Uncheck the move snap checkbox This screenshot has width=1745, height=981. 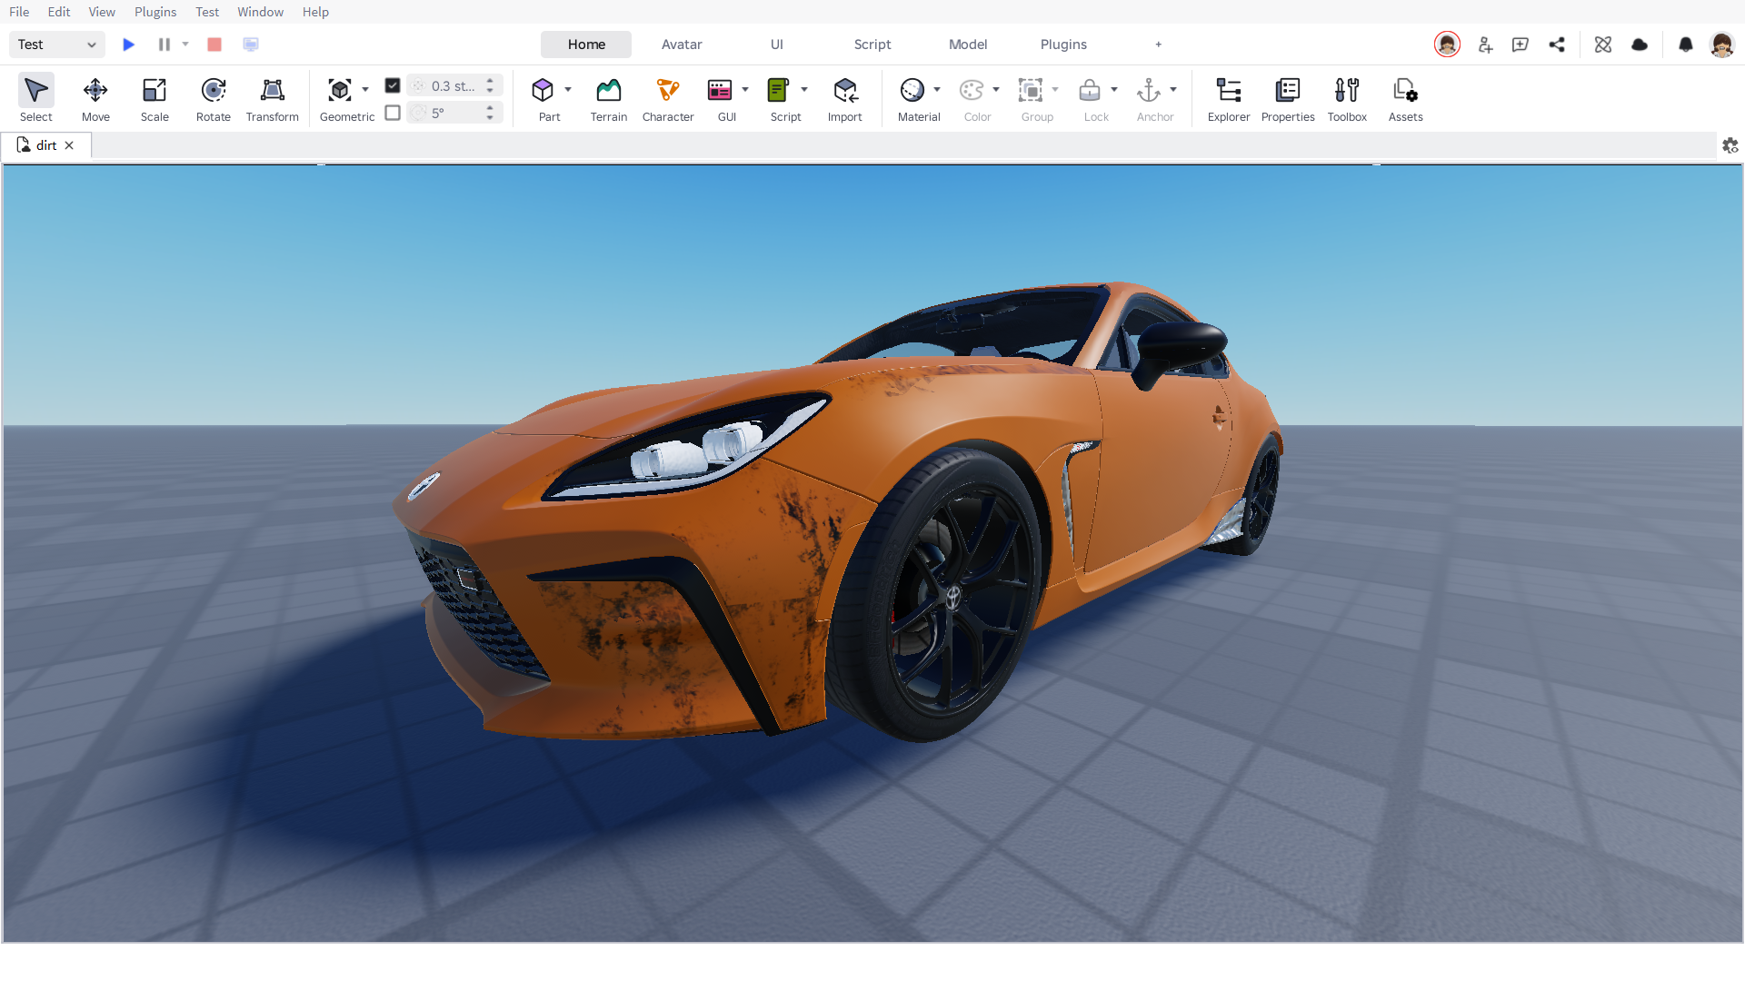(x=393, y=85)
